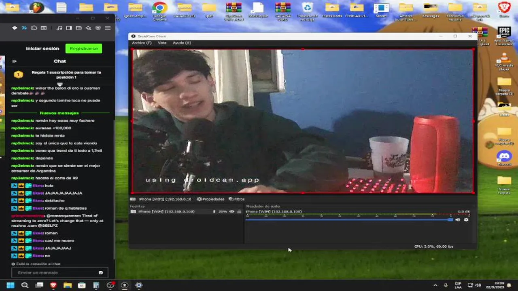
Task: Toggle the lock icon of iPhone WiFi source
Action: (x=239, y=211)
